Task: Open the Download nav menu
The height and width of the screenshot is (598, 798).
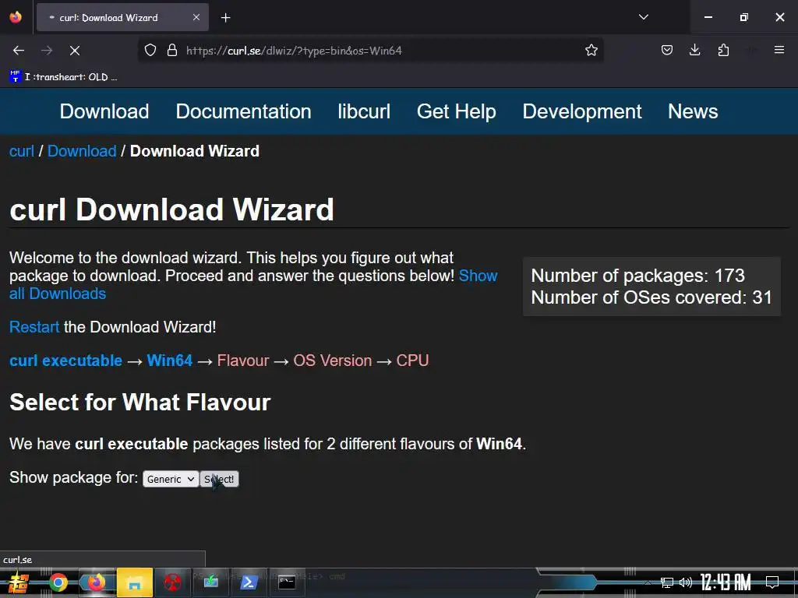Action: tap(104, 111)
